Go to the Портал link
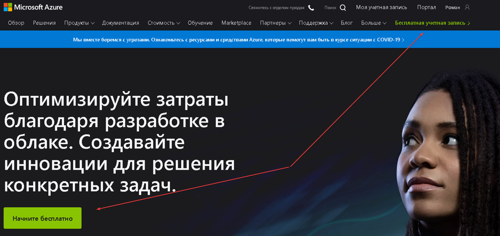Viewport: 500px width, 236px height. (427, 8)
